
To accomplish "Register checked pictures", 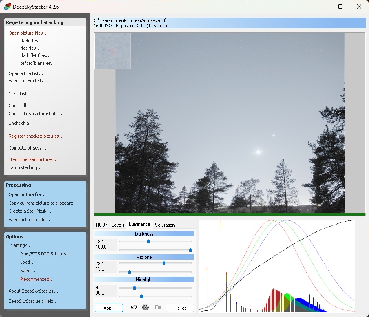I will 36,136.
